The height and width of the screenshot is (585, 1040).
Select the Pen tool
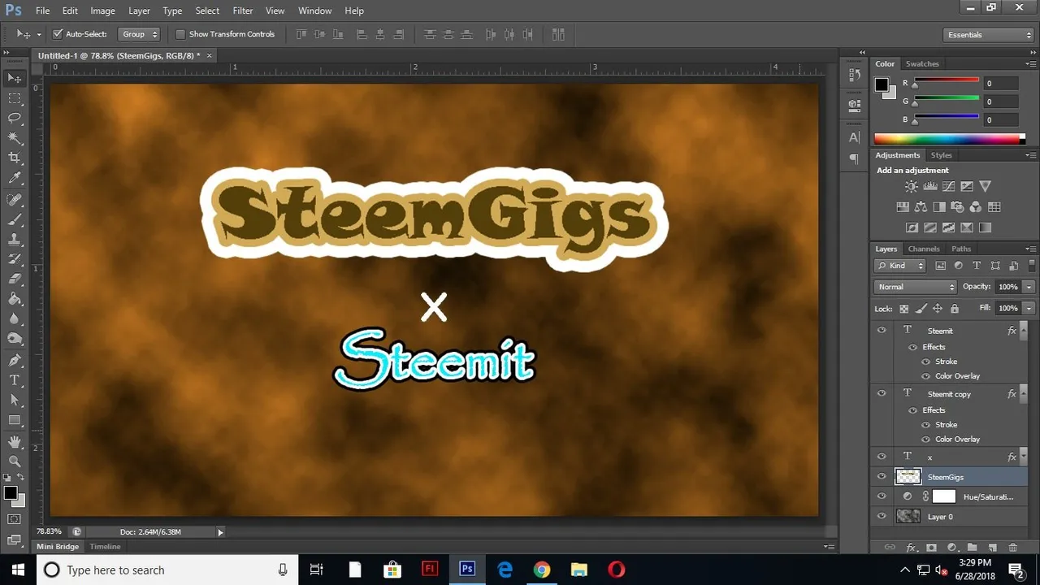(x=15, y=360)
